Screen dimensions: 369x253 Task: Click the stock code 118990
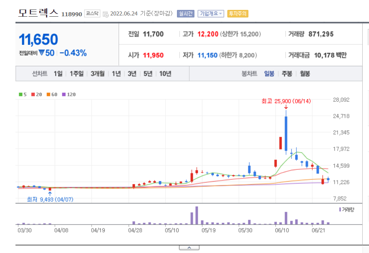pos(71,14)
